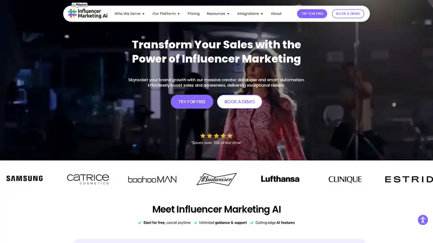Open the About page
This screenshot has height=243, width=433.
coord(276,13)
